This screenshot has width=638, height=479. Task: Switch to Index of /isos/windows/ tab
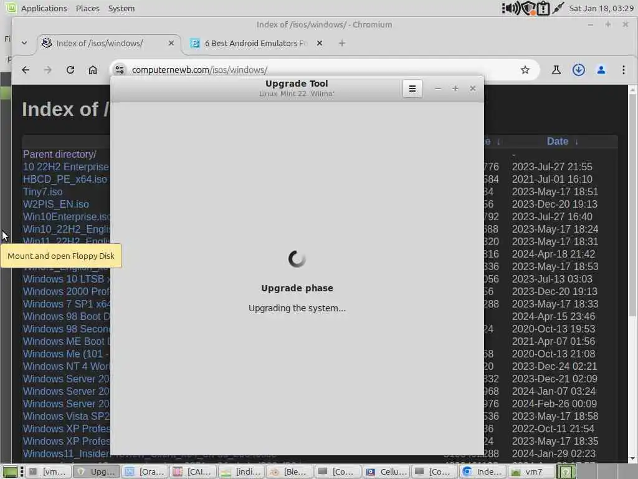[x=108, y=43]
